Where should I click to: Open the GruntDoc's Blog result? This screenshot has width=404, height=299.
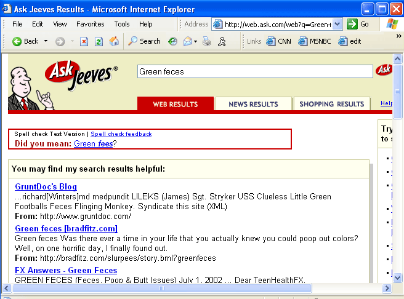tap(46, 186)
